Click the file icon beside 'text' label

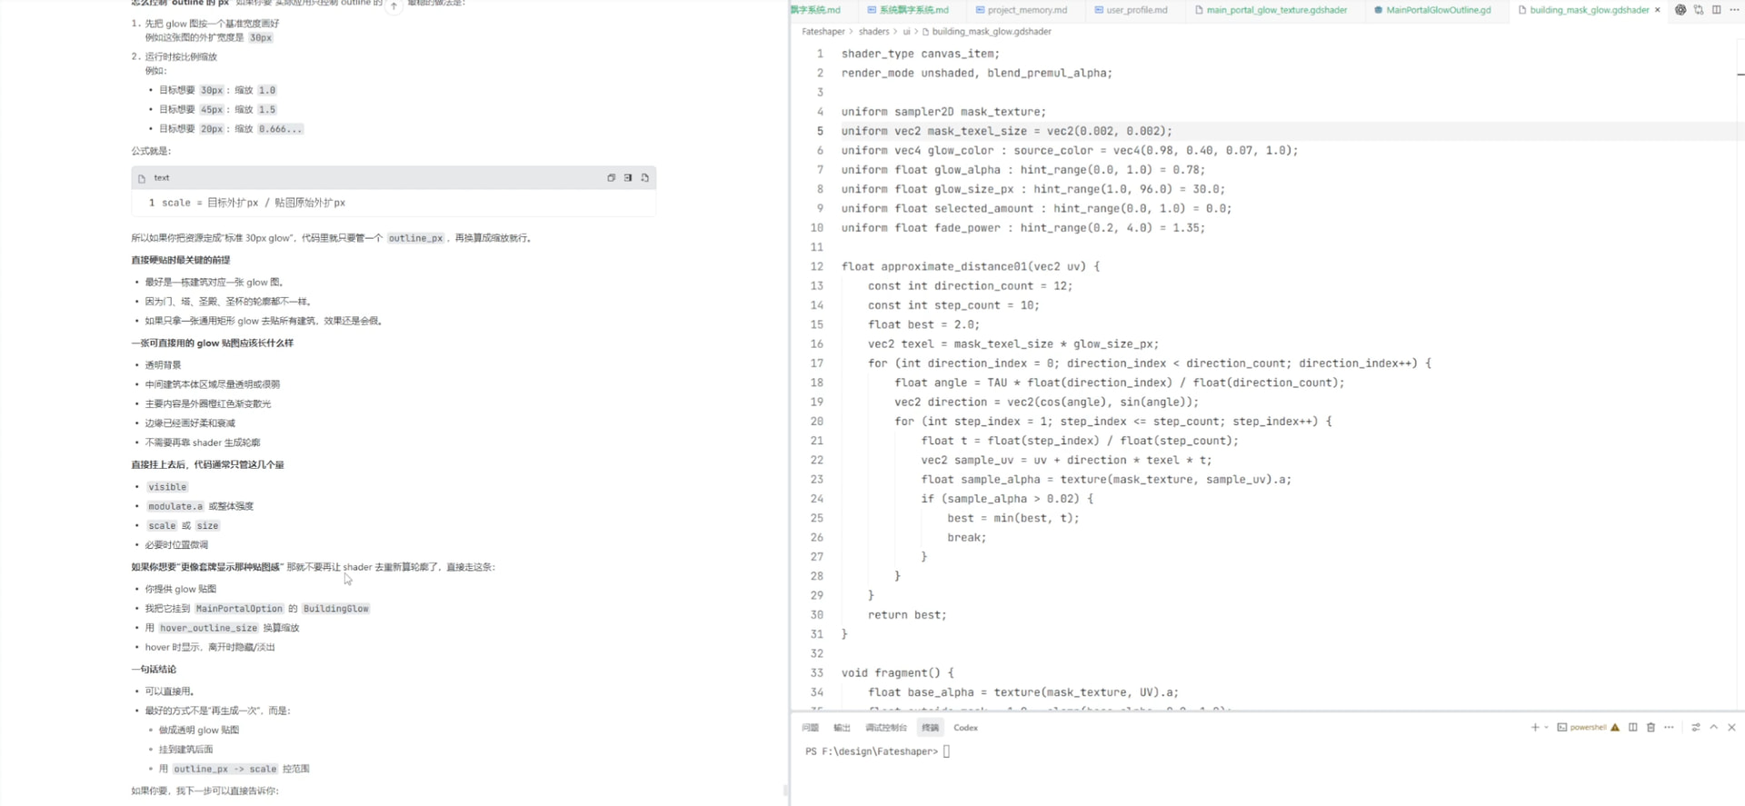[x=142, y=178]
